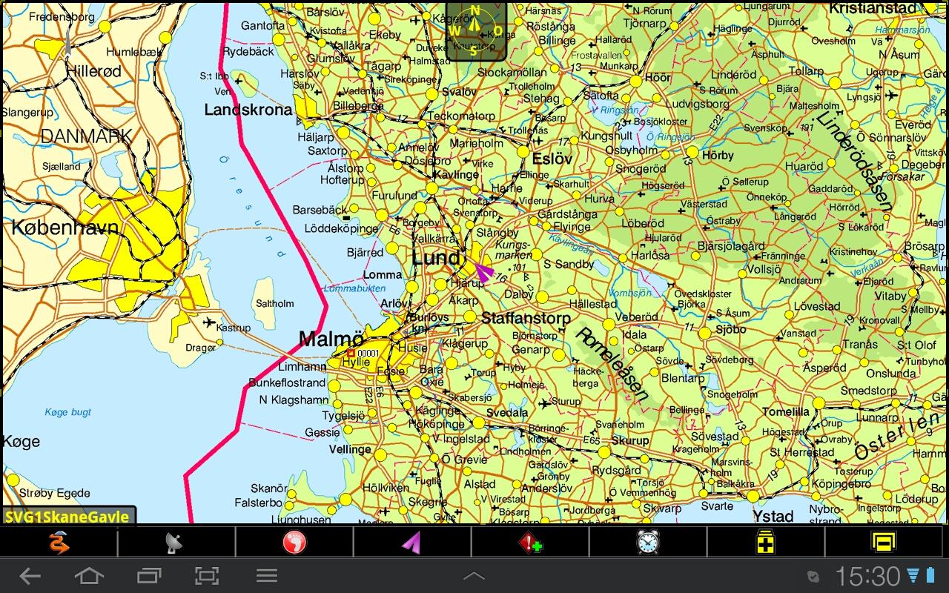Open the status panel at the 15:30 clock

(867, 576)
